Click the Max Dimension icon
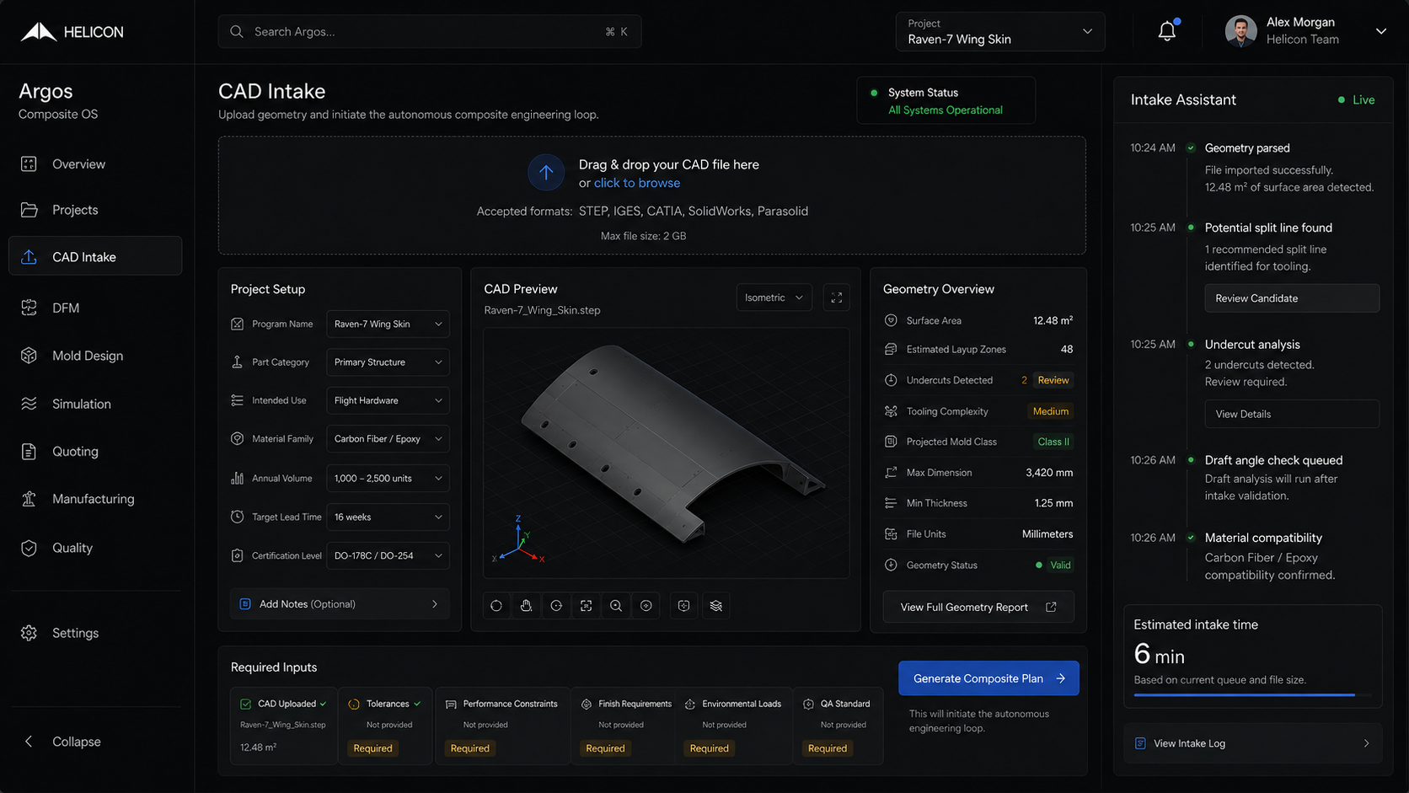This screenshot has height=793, width=1409. [x=891, y=473]
